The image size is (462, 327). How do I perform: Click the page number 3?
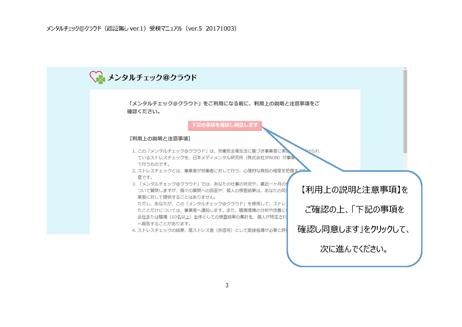[x=227, y=285]
